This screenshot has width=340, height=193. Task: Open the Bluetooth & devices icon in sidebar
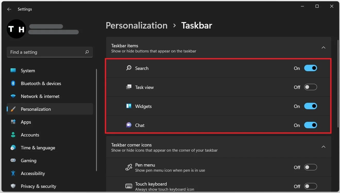point(13,84)
